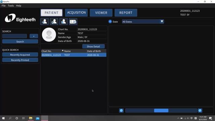Screen dimensions: 215x121
Task: Click the plus button beside search field
Action: tap(34, 36)
